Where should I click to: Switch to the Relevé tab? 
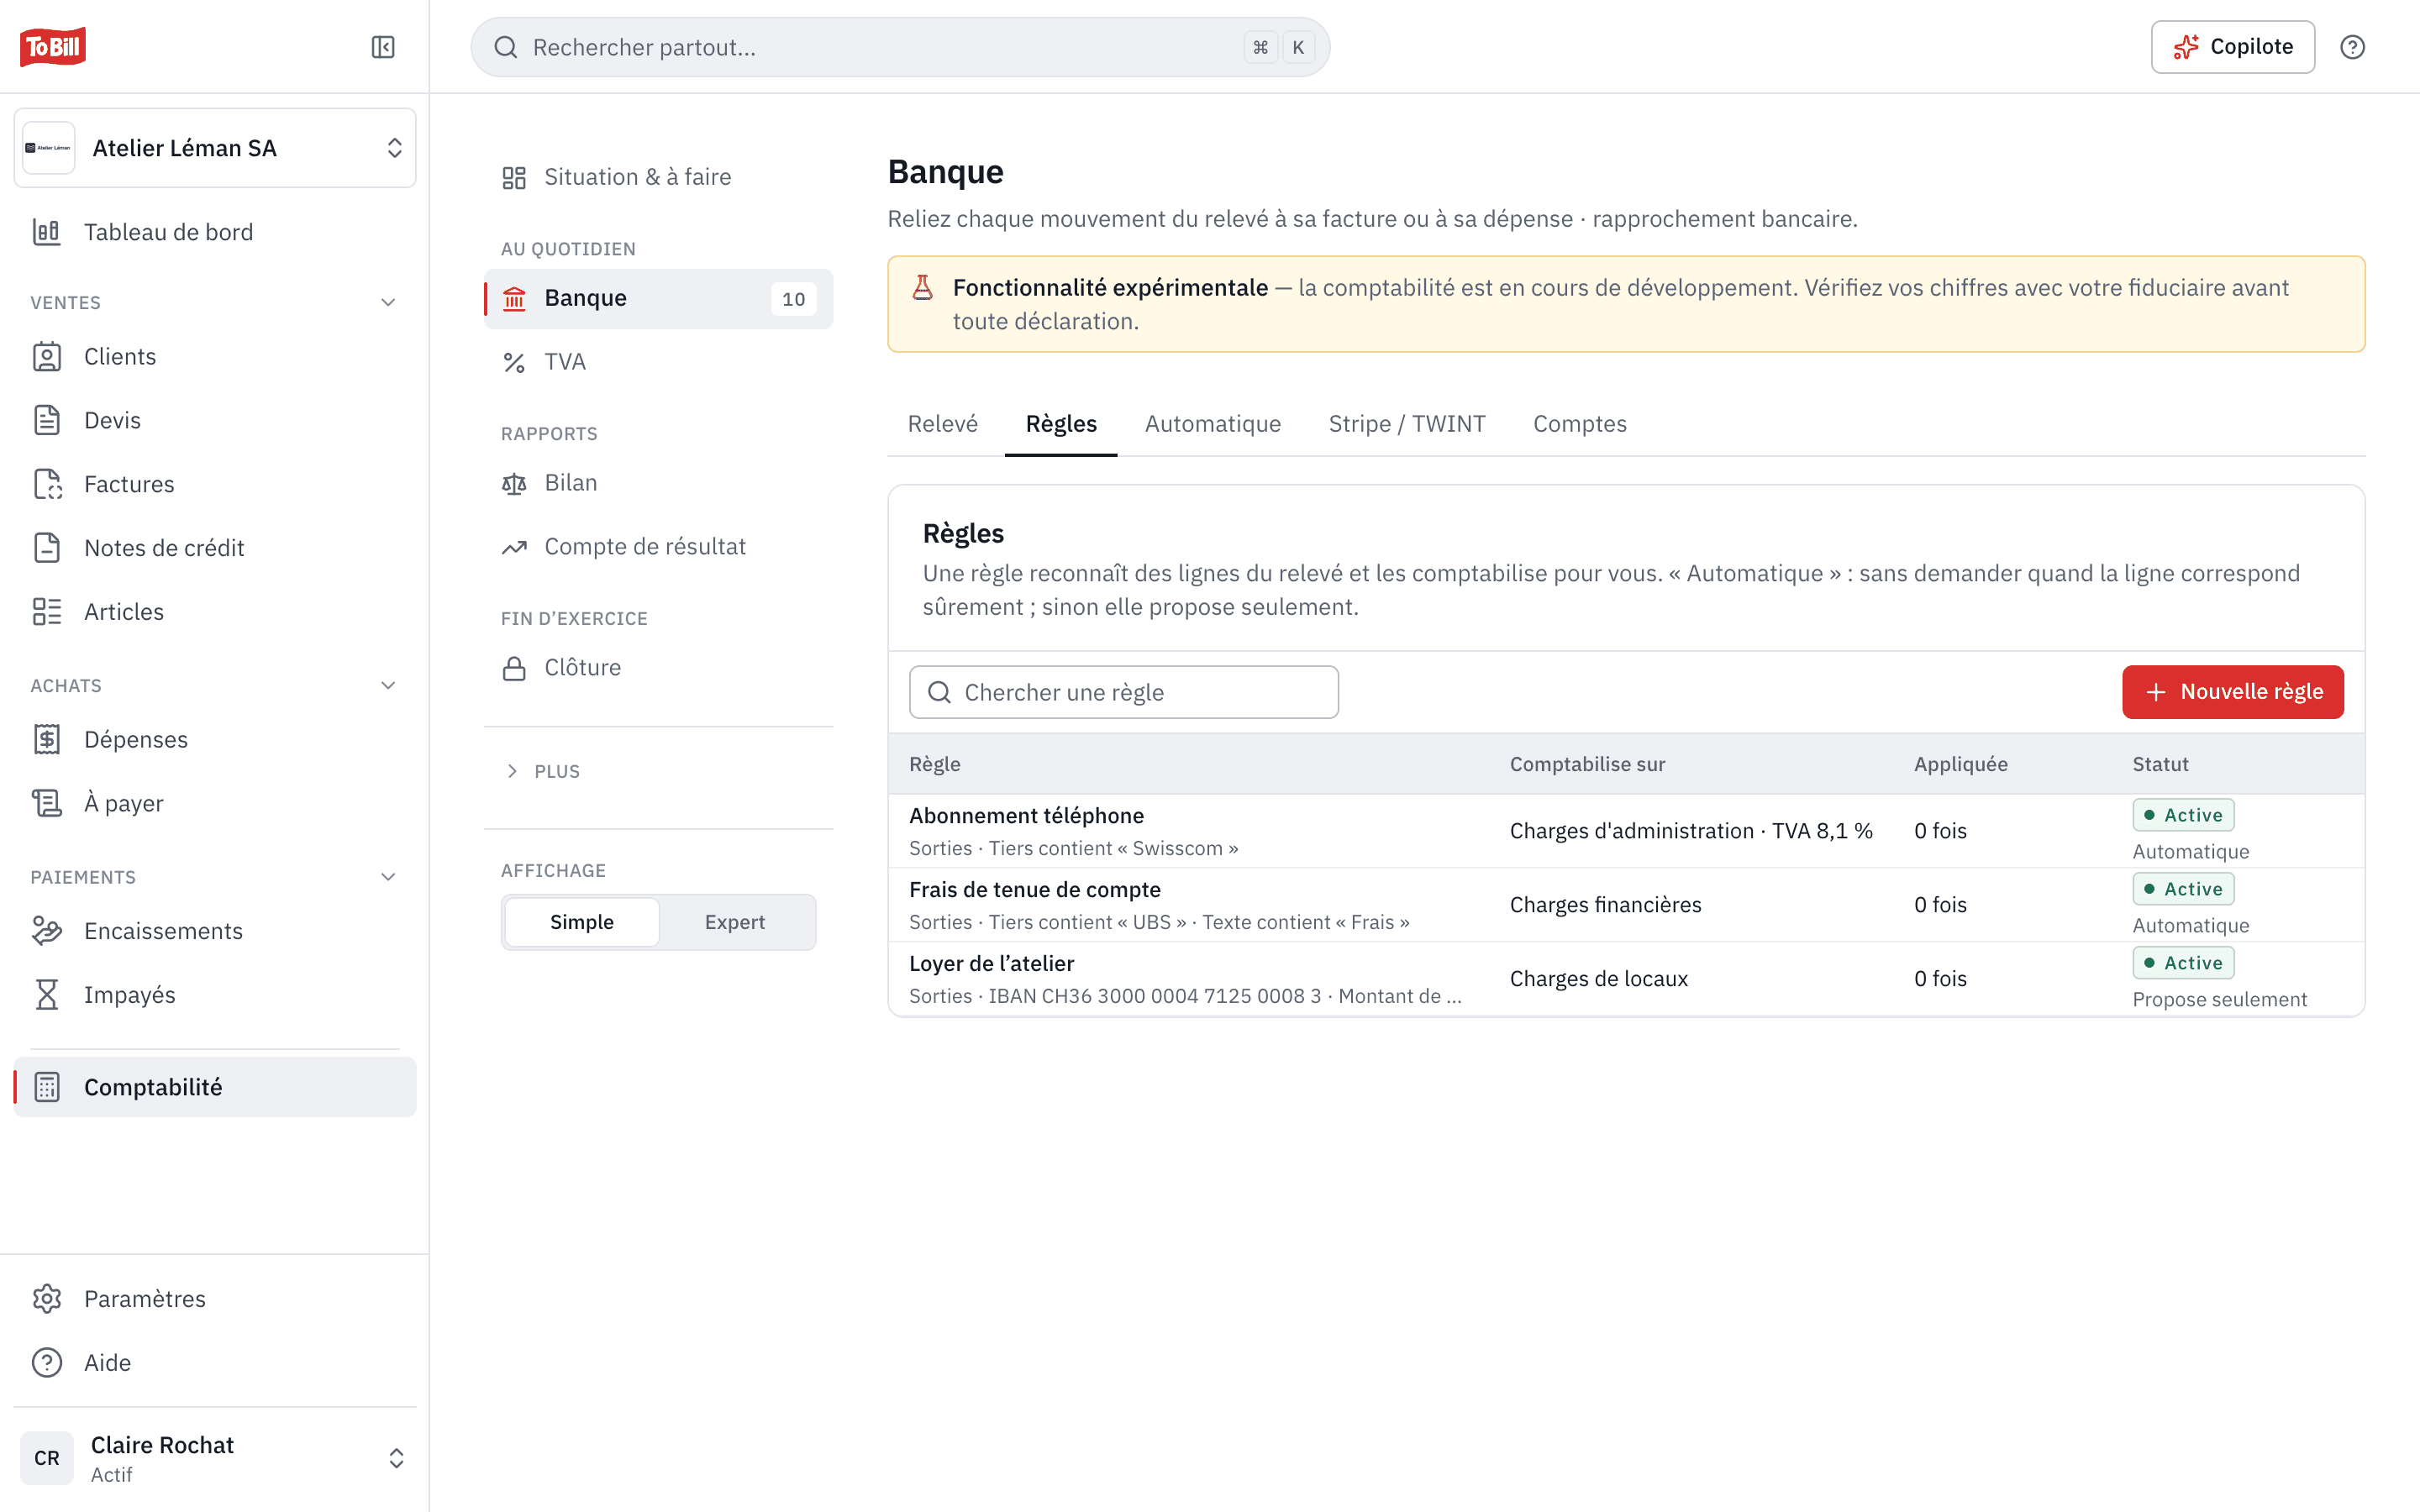(942, 424)
